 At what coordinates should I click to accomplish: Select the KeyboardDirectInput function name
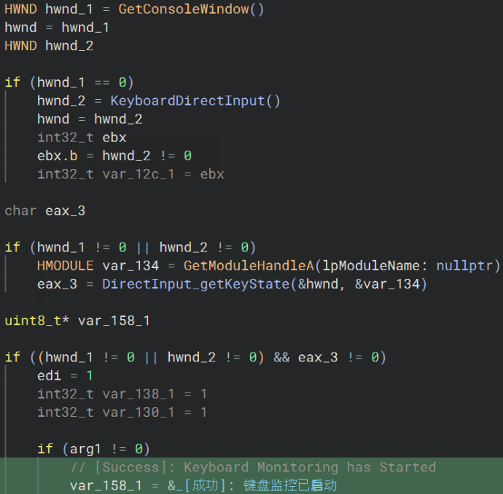pos(187,101)
